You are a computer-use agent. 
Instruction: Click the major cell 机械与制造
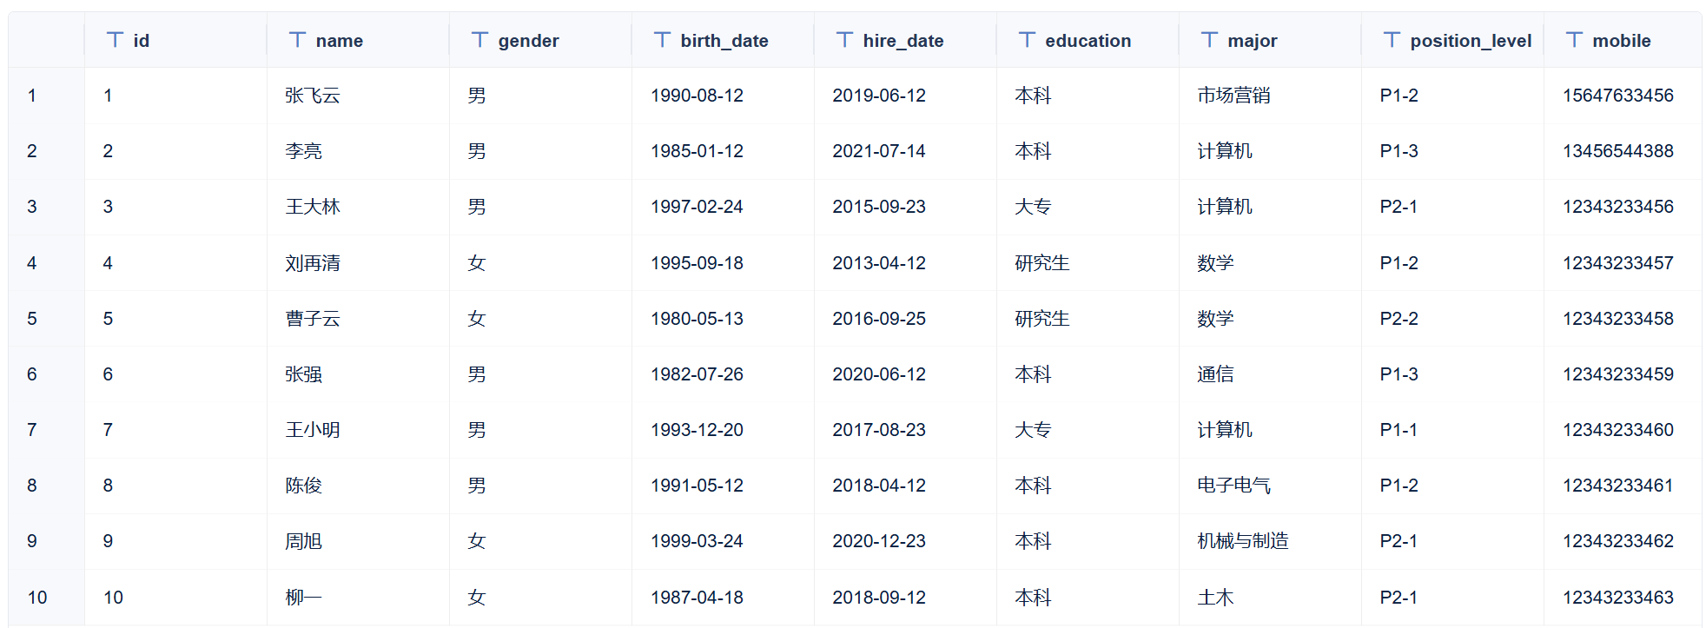tap(1242, 541)
